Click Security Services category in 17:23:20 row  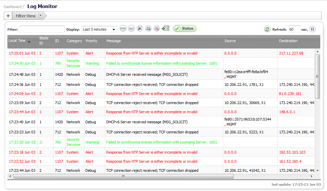pyautogui.click(x=73, y=142)
